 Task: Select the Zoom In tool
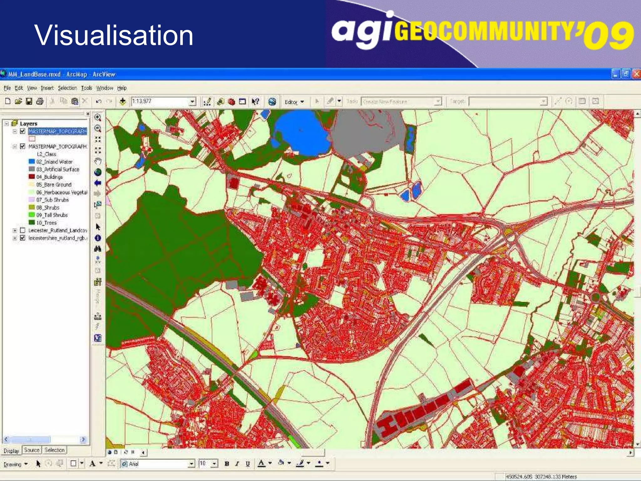coord(98,117)
